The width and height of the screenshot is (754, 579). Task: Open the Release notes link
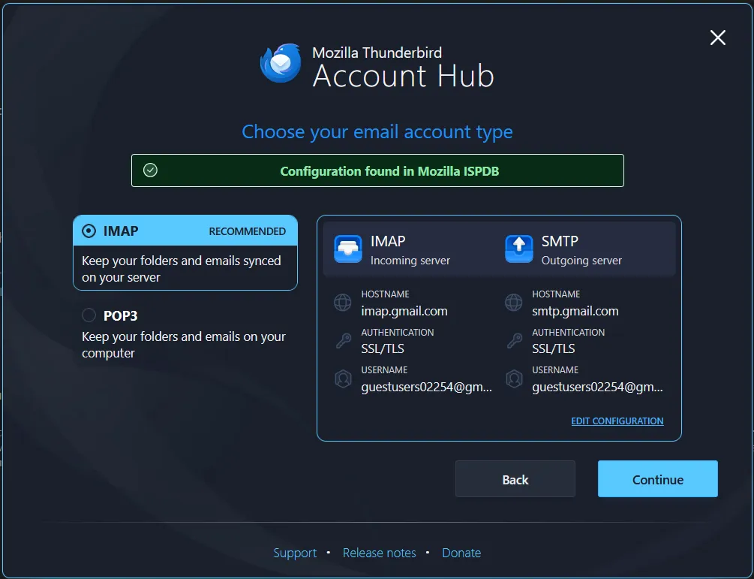pos(379,553)
